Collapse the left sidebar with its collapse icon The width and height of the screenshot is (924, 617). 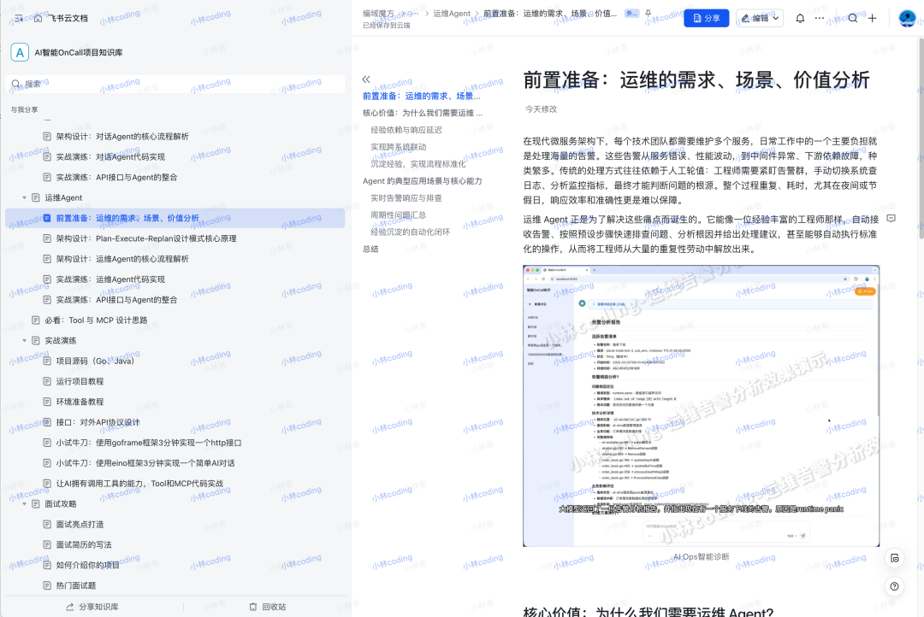17,17
